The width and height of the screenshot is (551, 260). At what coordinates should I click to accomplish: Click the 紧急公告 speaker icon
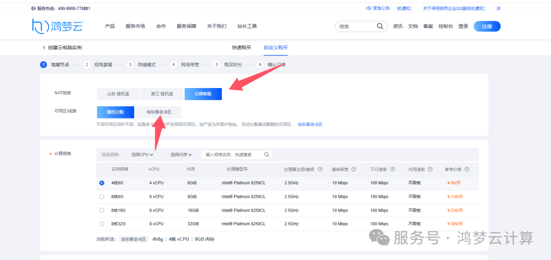coord(368,8)
